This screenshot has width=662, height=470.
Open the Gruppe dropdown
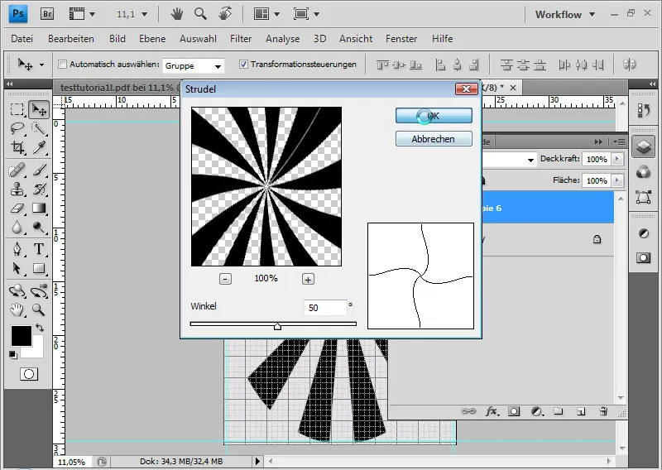tap(194, 66)
